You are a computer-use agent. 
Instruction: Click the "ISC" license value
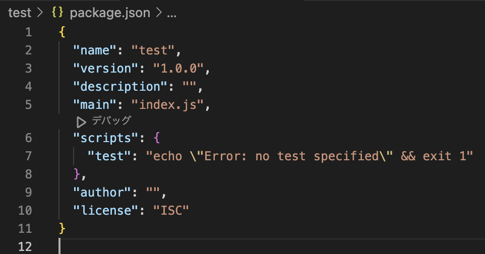(x=171, y=210)
